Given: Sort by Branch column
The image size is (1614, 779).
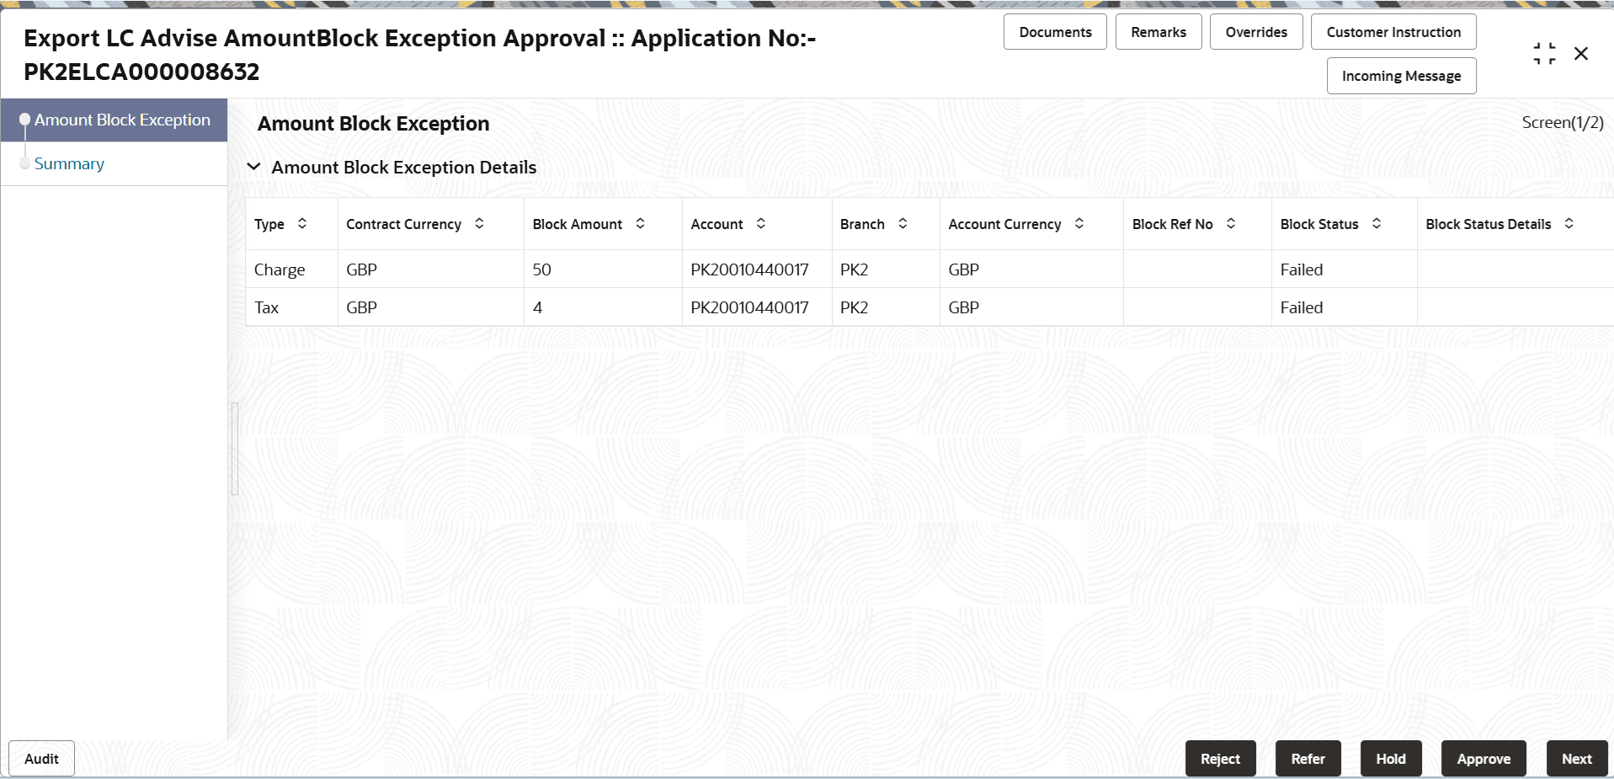Looking at the screenshot, I should tap(903, 223).
